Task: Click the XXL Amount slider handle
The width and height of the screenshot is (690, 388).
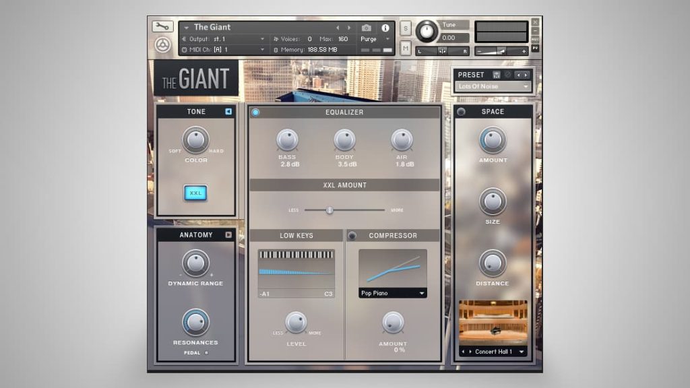Action: tap(330, 210)
